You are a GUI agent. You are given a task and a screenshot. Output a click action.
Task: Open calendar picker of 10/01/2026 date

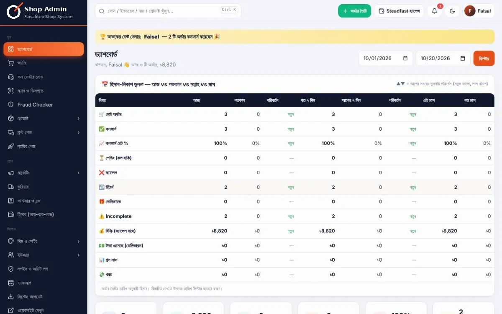(405, 58)
